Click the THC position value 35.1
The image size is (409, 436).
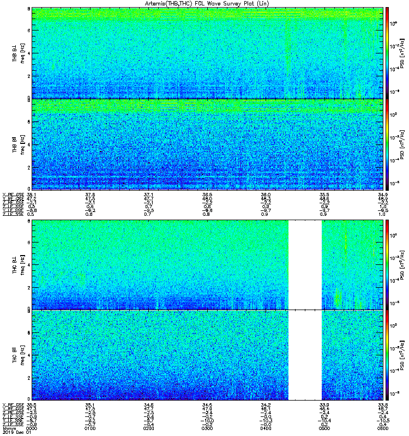(x=90, y=405)
